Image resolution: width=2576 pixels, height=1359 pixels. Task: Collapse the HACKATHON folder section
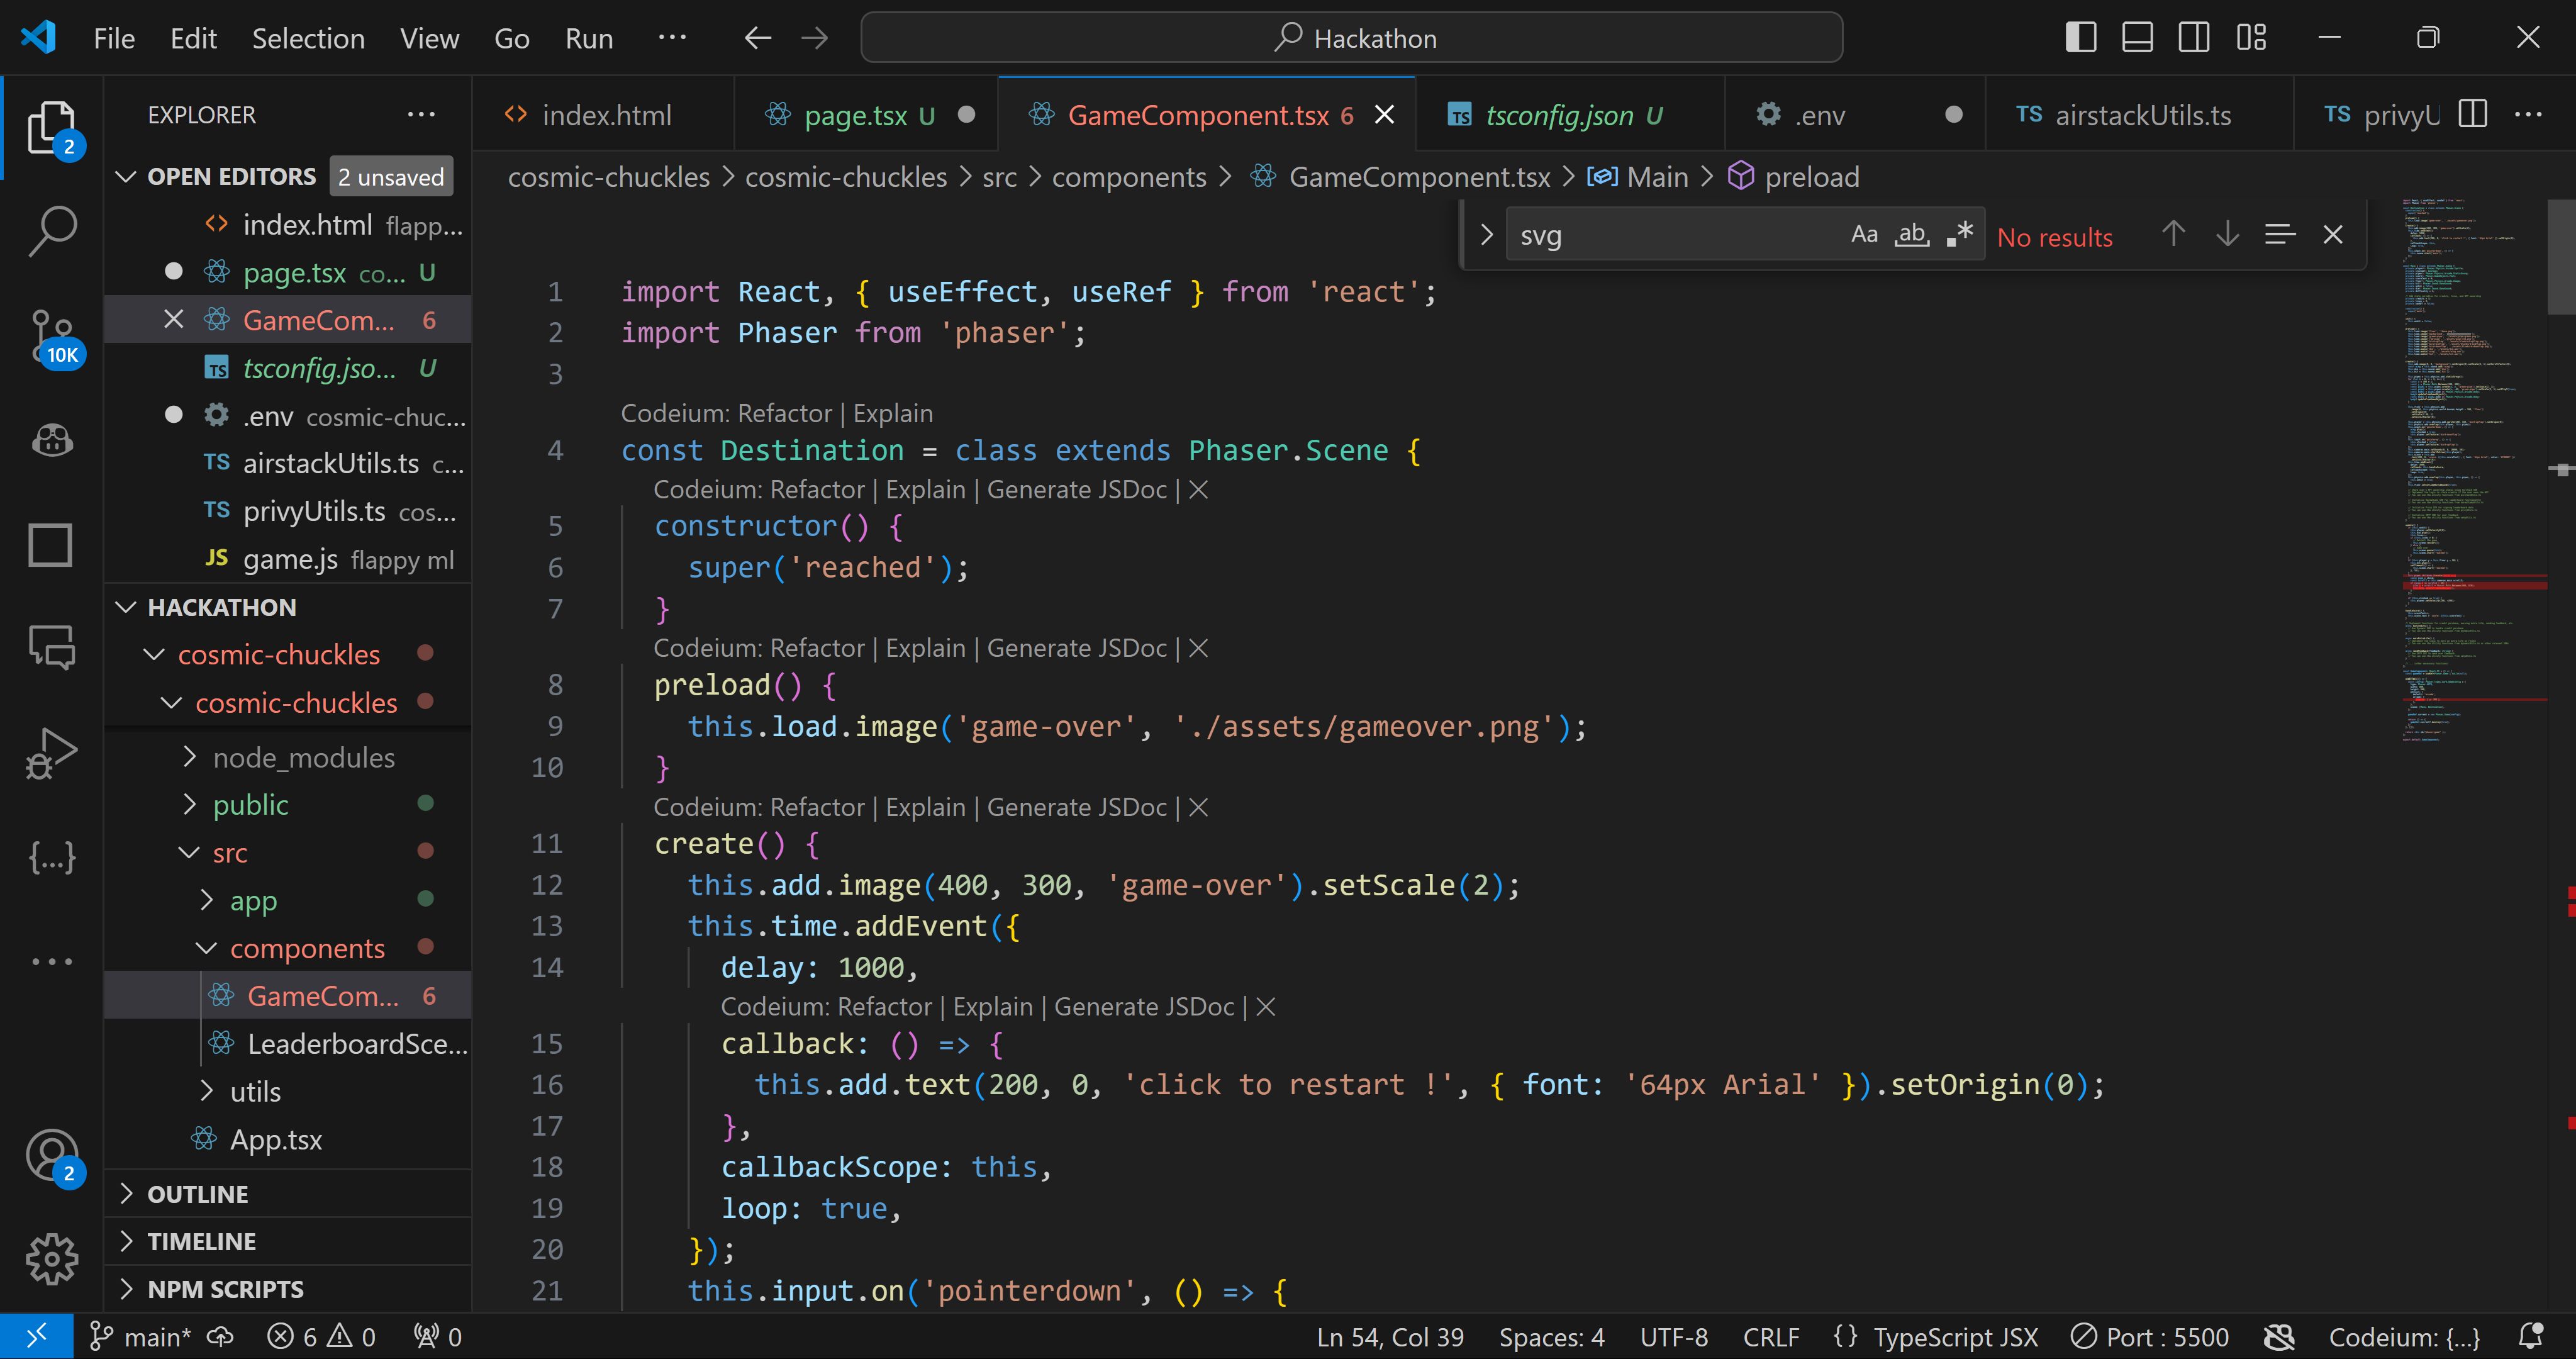coord(126,607)
